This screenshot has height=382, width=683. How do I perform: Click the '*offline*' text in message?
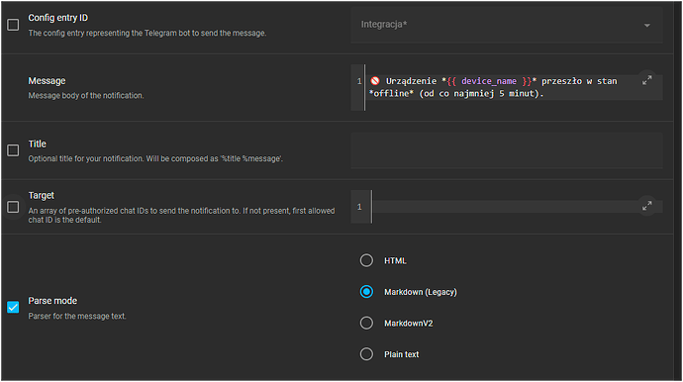(391, 93)
